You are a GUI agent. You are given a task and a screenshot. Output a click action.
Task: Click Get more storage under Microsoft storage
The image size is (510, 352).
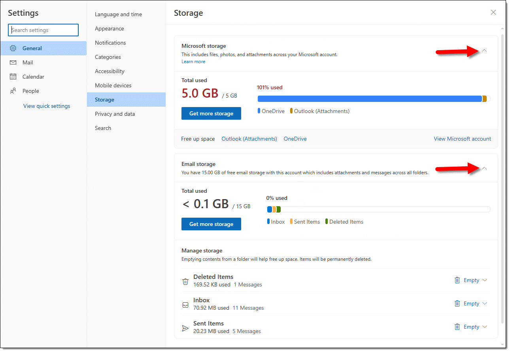pyautogui.click(x=211, y=113)
